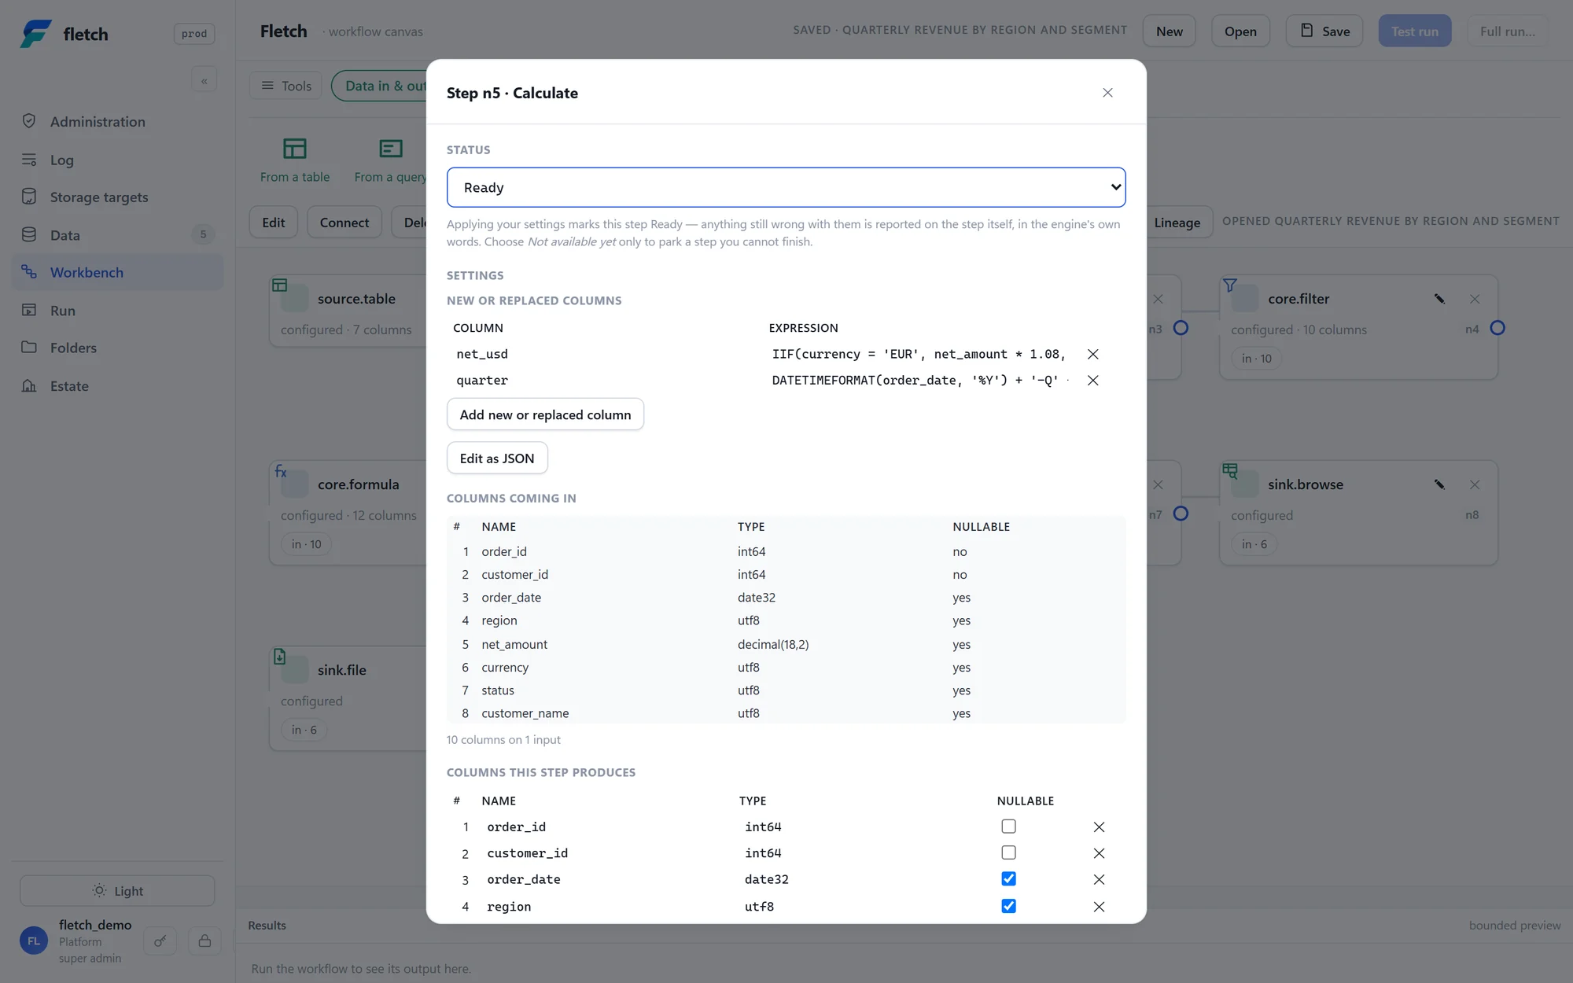This screenshot has height=983, width=1573.
Task: Open the Data section in sidebar
Action: tap(117, 234)
